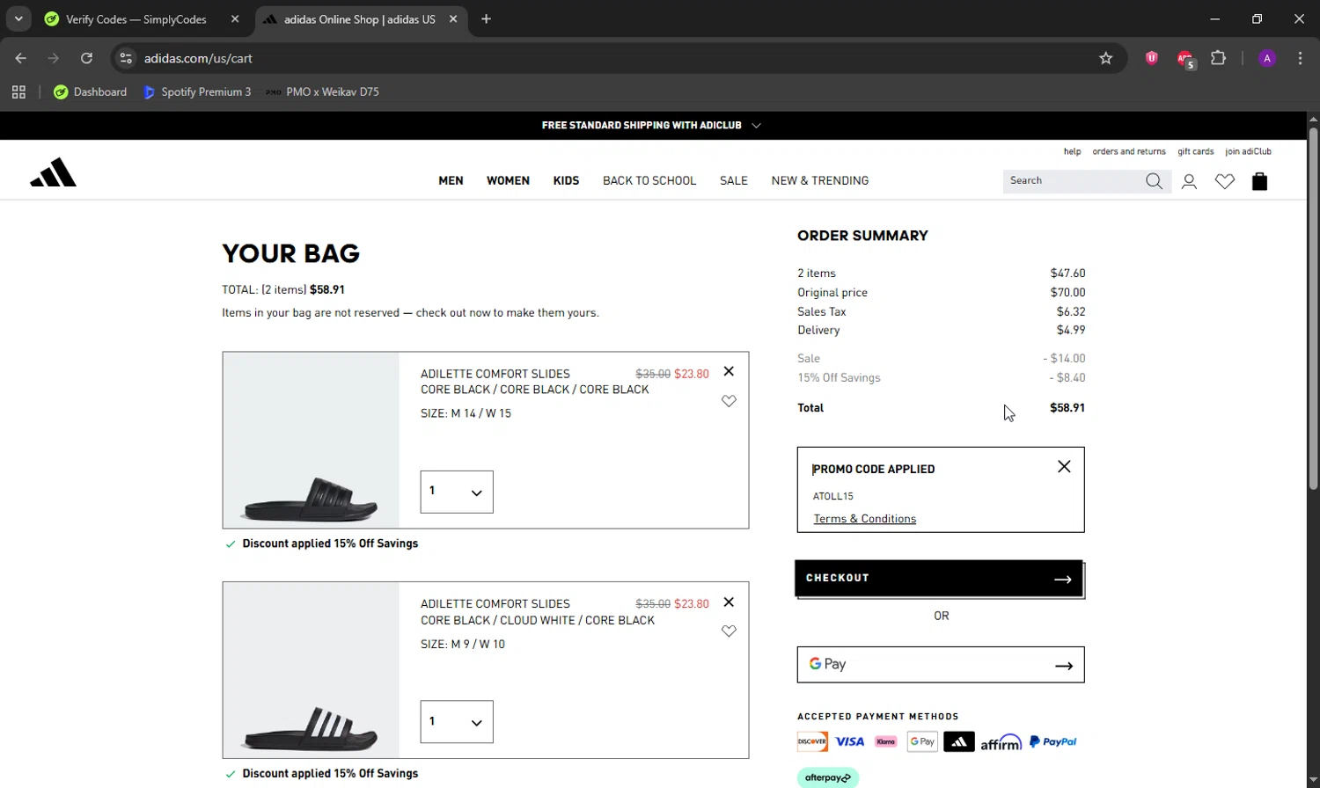Open the apps grid in bookmarks bar
Image resolution: width=1320 pixels, height=788 pixels.
click(18, 91)
